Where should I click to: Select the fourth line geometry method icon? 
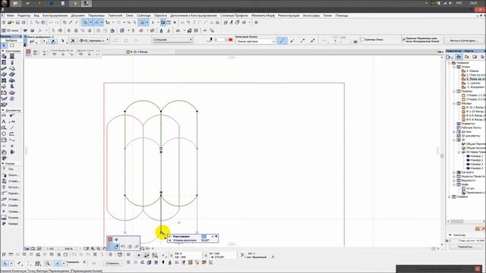tap(312, 40)
